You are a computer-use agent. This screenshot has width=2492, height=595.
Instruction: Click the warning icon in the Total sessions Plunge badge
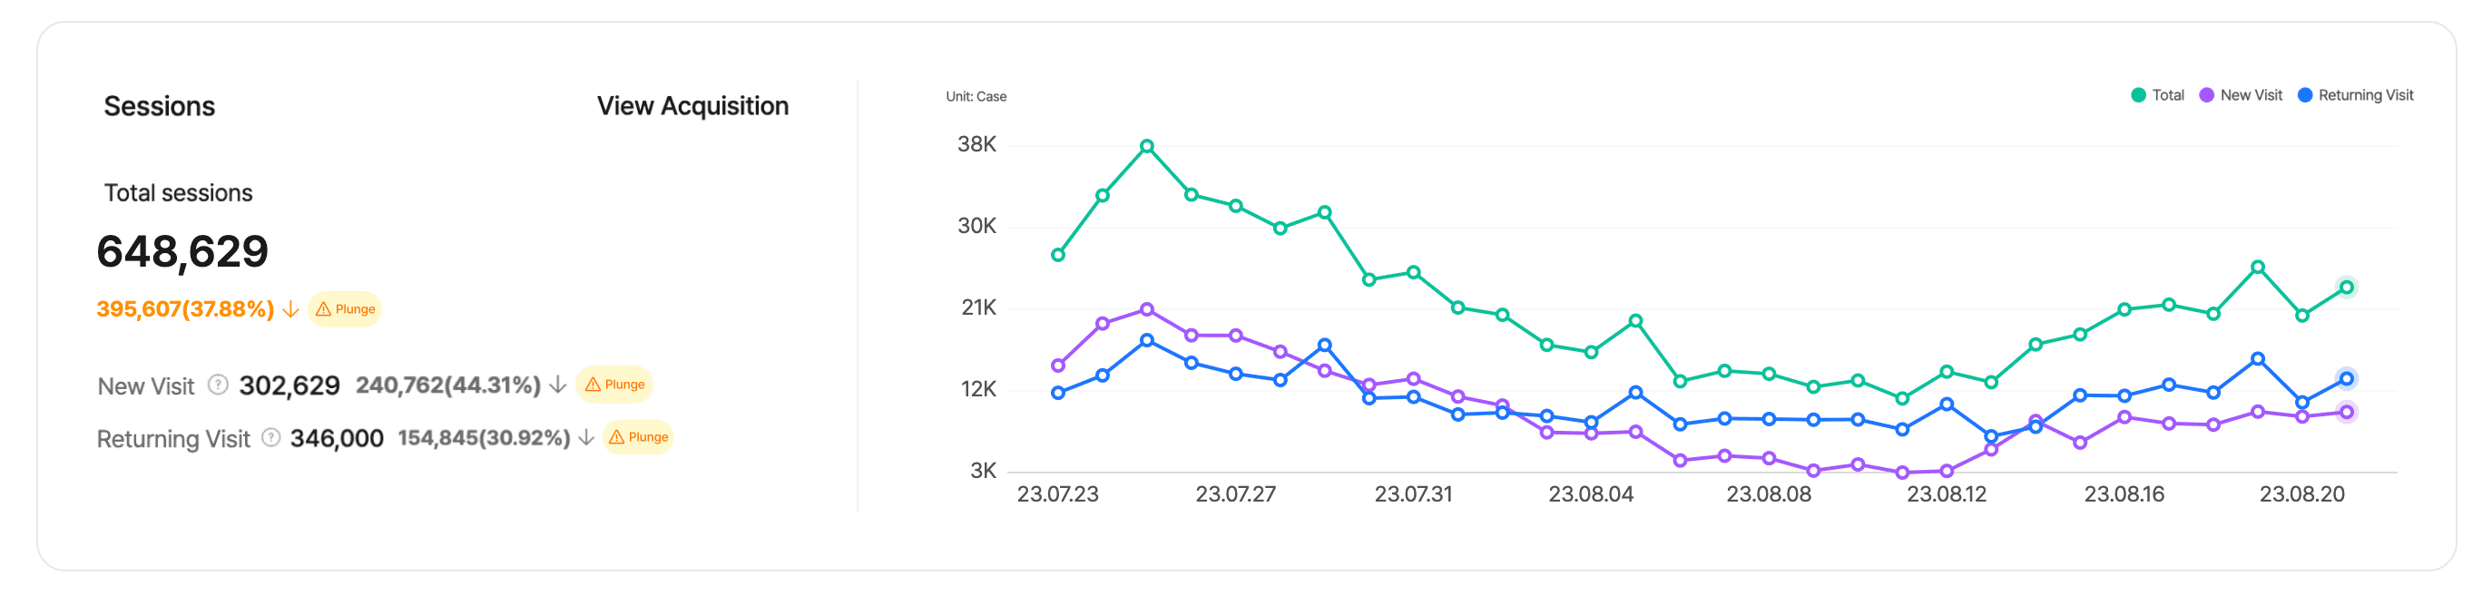click(322, 308)
